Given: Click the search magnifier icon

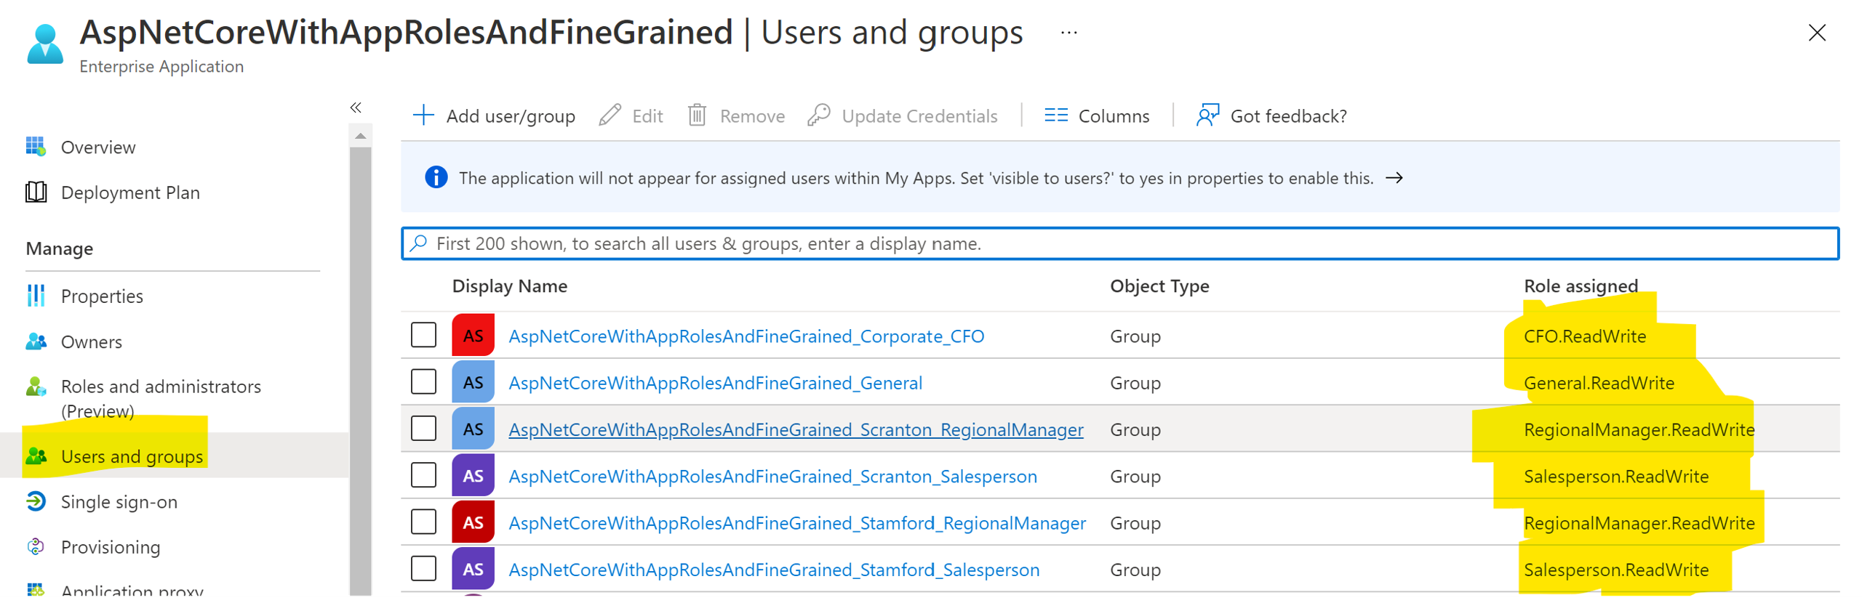Looking at the screenshot, I should (418, 243).
